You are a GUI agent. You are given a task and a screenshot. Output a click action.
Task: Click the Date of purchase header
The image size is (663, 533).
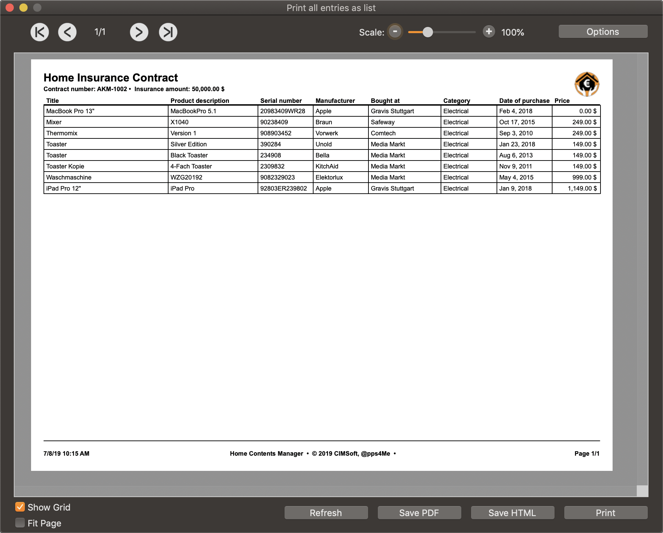coord(524,101)
